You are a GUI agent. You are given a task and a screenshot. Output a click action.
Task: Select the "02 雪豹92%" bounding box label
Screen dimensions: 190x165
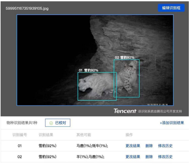point(125,57)
